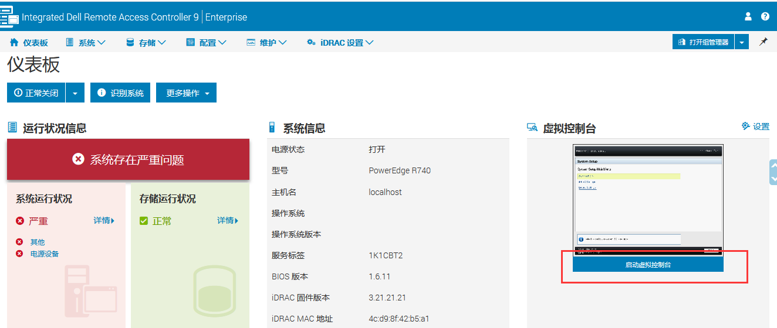This screenshot has width=777, height=328.
Task: Open the 更多操作 dropdown
Action: click(186, 93)
